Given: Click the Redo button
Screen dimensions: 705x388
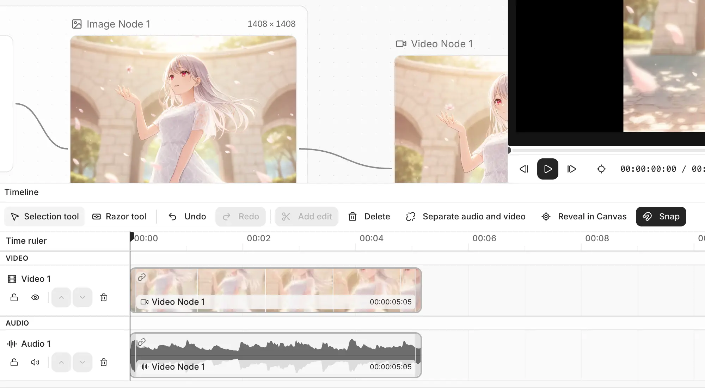Looking at the screenshot, I should click(241, 217).
